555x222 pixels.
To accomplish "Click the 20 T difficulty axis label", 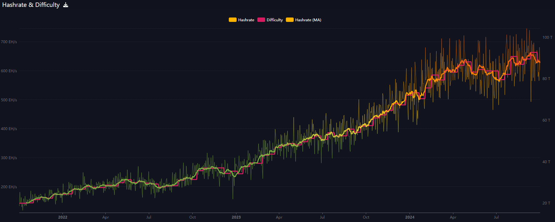I will (546, 203).
